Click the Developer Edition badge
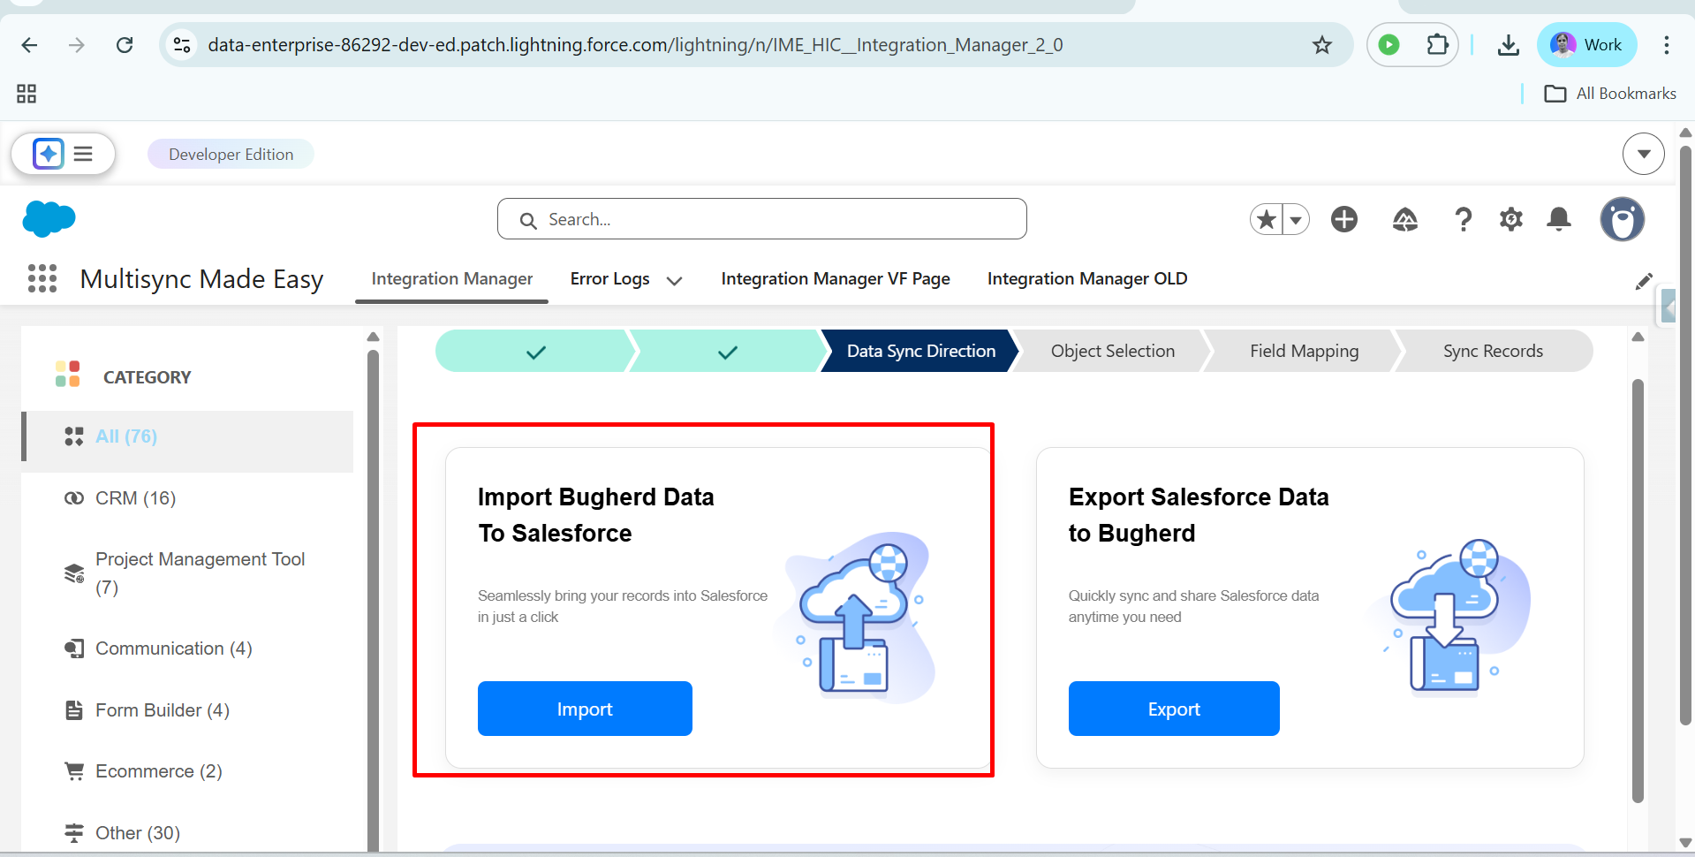Viewport: 1695px width, 857px height. [x=231, y=154]
